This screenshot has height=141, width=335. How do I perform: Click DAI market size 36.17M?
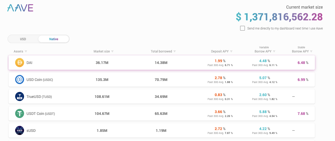tap(102, 63)
